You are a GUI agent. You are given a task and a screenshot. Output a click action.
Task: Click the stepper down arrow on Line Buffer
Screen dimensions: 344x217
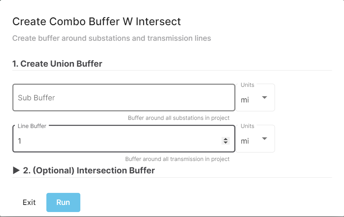[x=225, y=142]
